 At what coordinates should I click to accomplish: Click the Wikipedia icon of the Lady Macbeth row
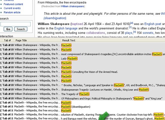click(x=1, y=58)
